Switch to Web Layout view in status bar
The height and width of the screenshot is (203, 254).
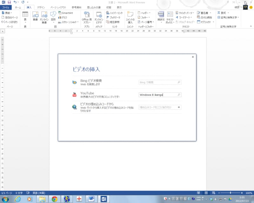point(214,193)
